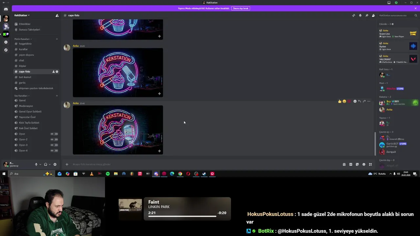The height and width of the screenshot is (236, 420).
Task: Join the Genel Oyun Sohbeti voice channel
Action: click(36, 111)
